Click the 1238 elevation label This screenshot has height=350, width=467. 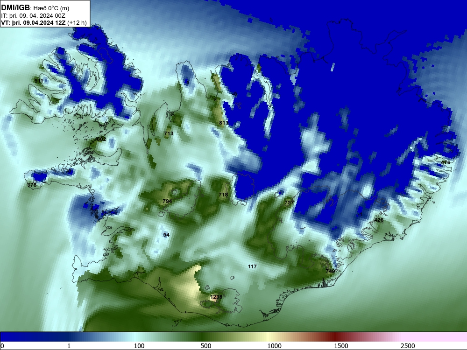pos(216,297)
